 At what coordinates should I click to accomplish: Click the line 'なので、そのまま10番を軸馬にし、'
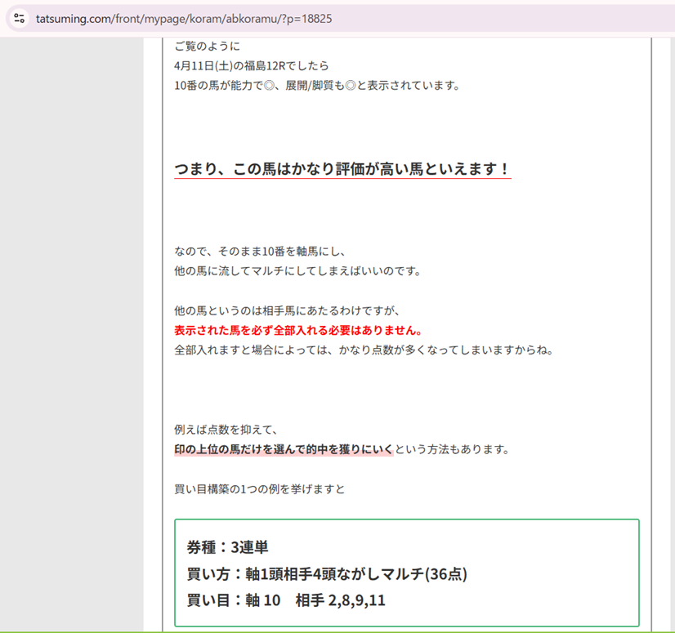(261, 251)
